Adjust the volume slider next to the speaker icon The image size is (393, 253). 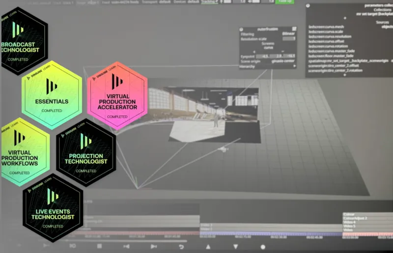coord(256,1)
